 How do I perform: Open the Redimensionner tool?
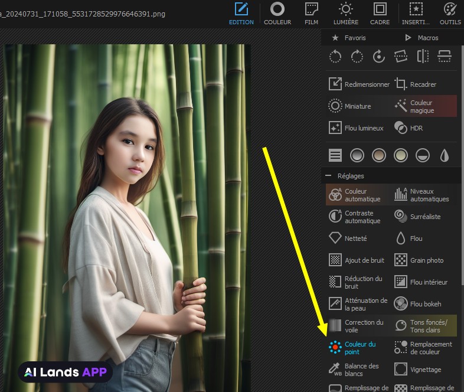pos(359,84)
